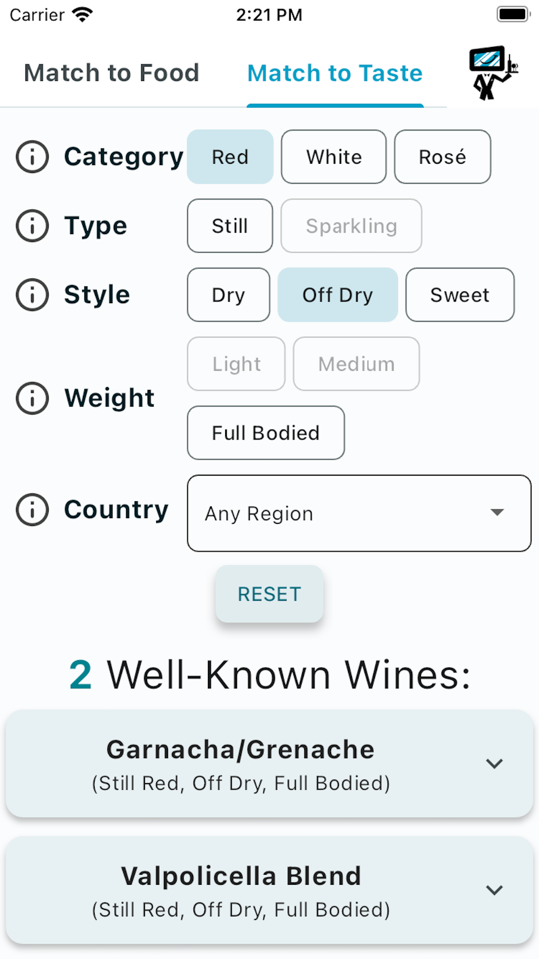Select the Rosé category option
539x959 pixels.
pos(443,157)
